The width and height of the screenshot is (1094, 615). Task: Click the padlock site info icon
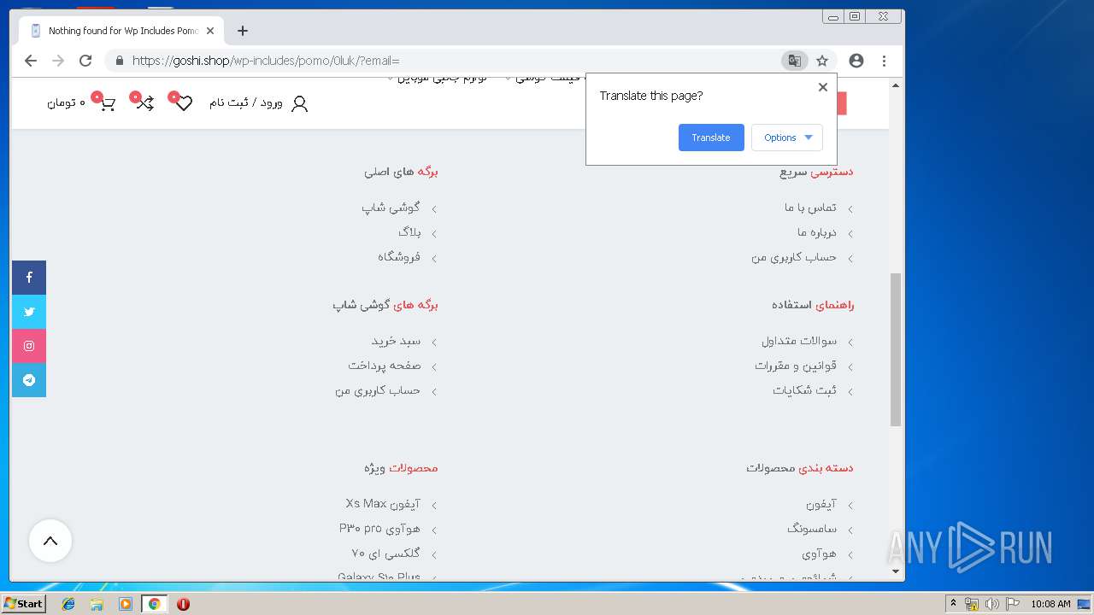coord(119,61)
